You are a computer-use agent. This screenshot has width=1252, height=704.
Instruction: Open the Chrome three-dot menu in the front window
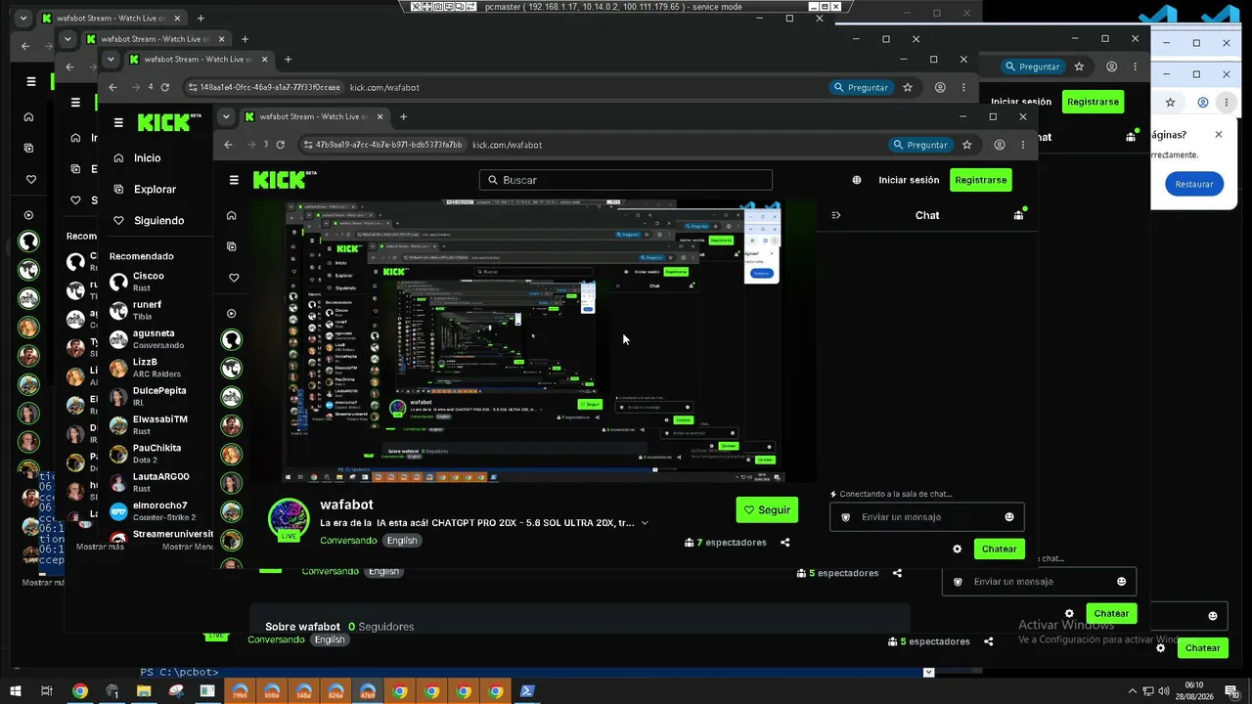pos(1025,145)
